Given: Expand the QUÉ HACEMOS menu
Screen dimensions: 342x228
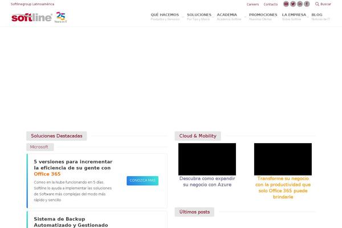Looking at the screenshot, I should 165,17.
